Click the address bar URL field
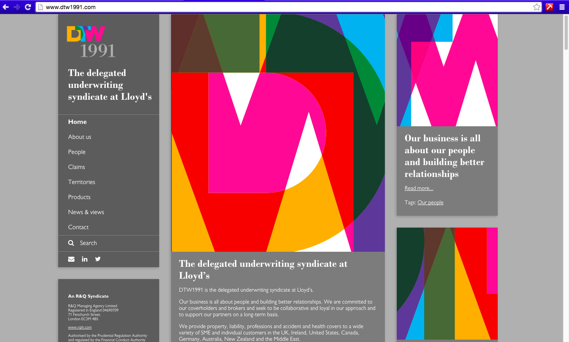 pos(288,7)
